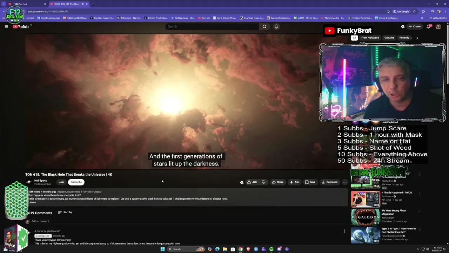
Task: Open the FileHippo.com bookmark
Action: click(x=182, y=18)
